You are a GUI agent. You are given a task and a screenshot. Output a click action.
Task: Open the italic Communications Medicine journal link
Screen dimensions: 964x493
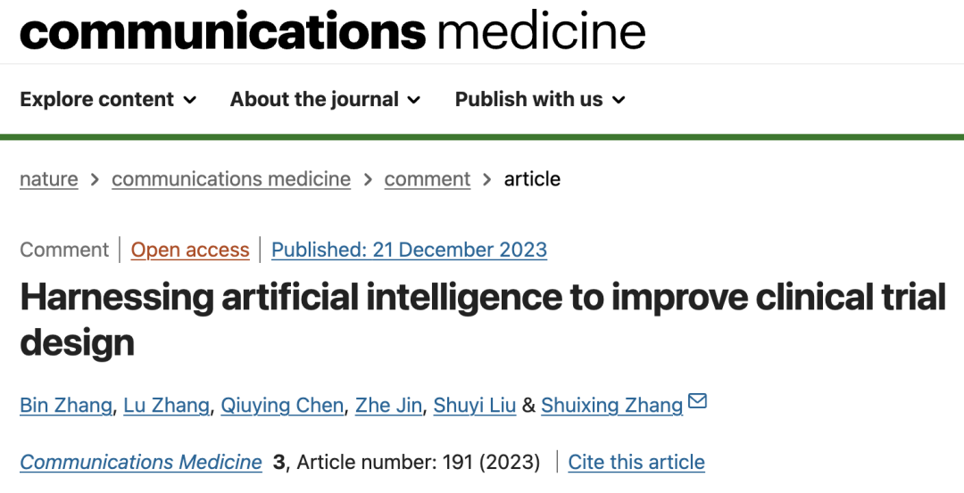click(141, 462)
